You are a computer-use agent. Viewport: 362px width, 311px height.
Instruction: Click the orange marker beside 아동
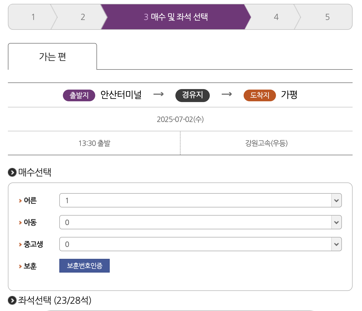click(20, 222)
